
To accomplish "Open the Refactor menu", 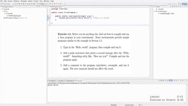I will 16,1.
